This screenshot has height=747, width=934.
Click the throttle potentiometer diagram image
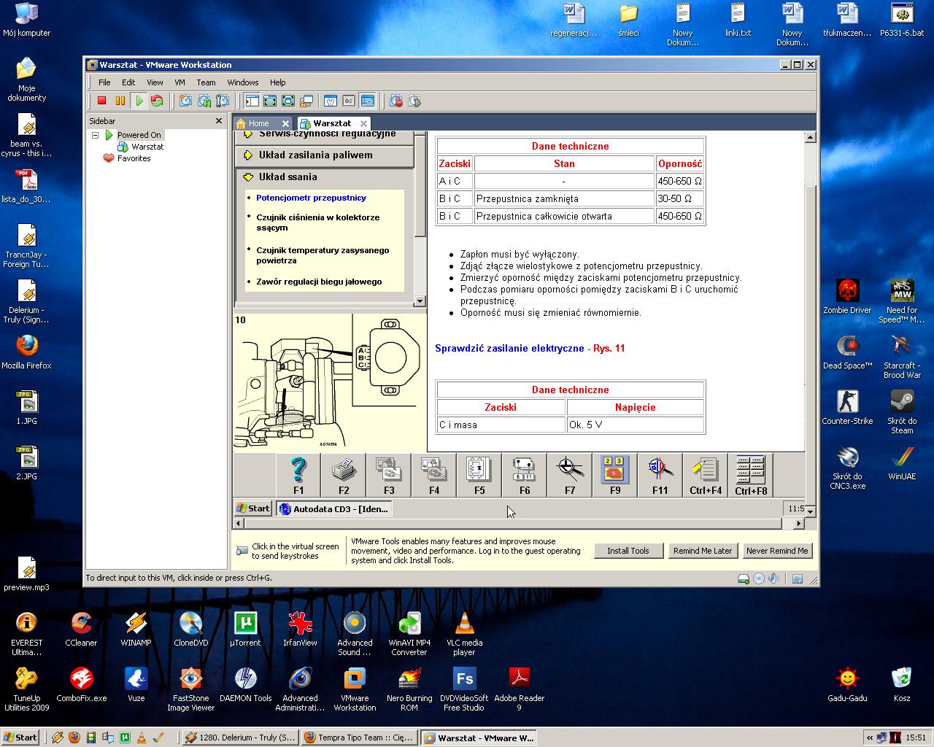pyautogui.click(x=330, y=382)
